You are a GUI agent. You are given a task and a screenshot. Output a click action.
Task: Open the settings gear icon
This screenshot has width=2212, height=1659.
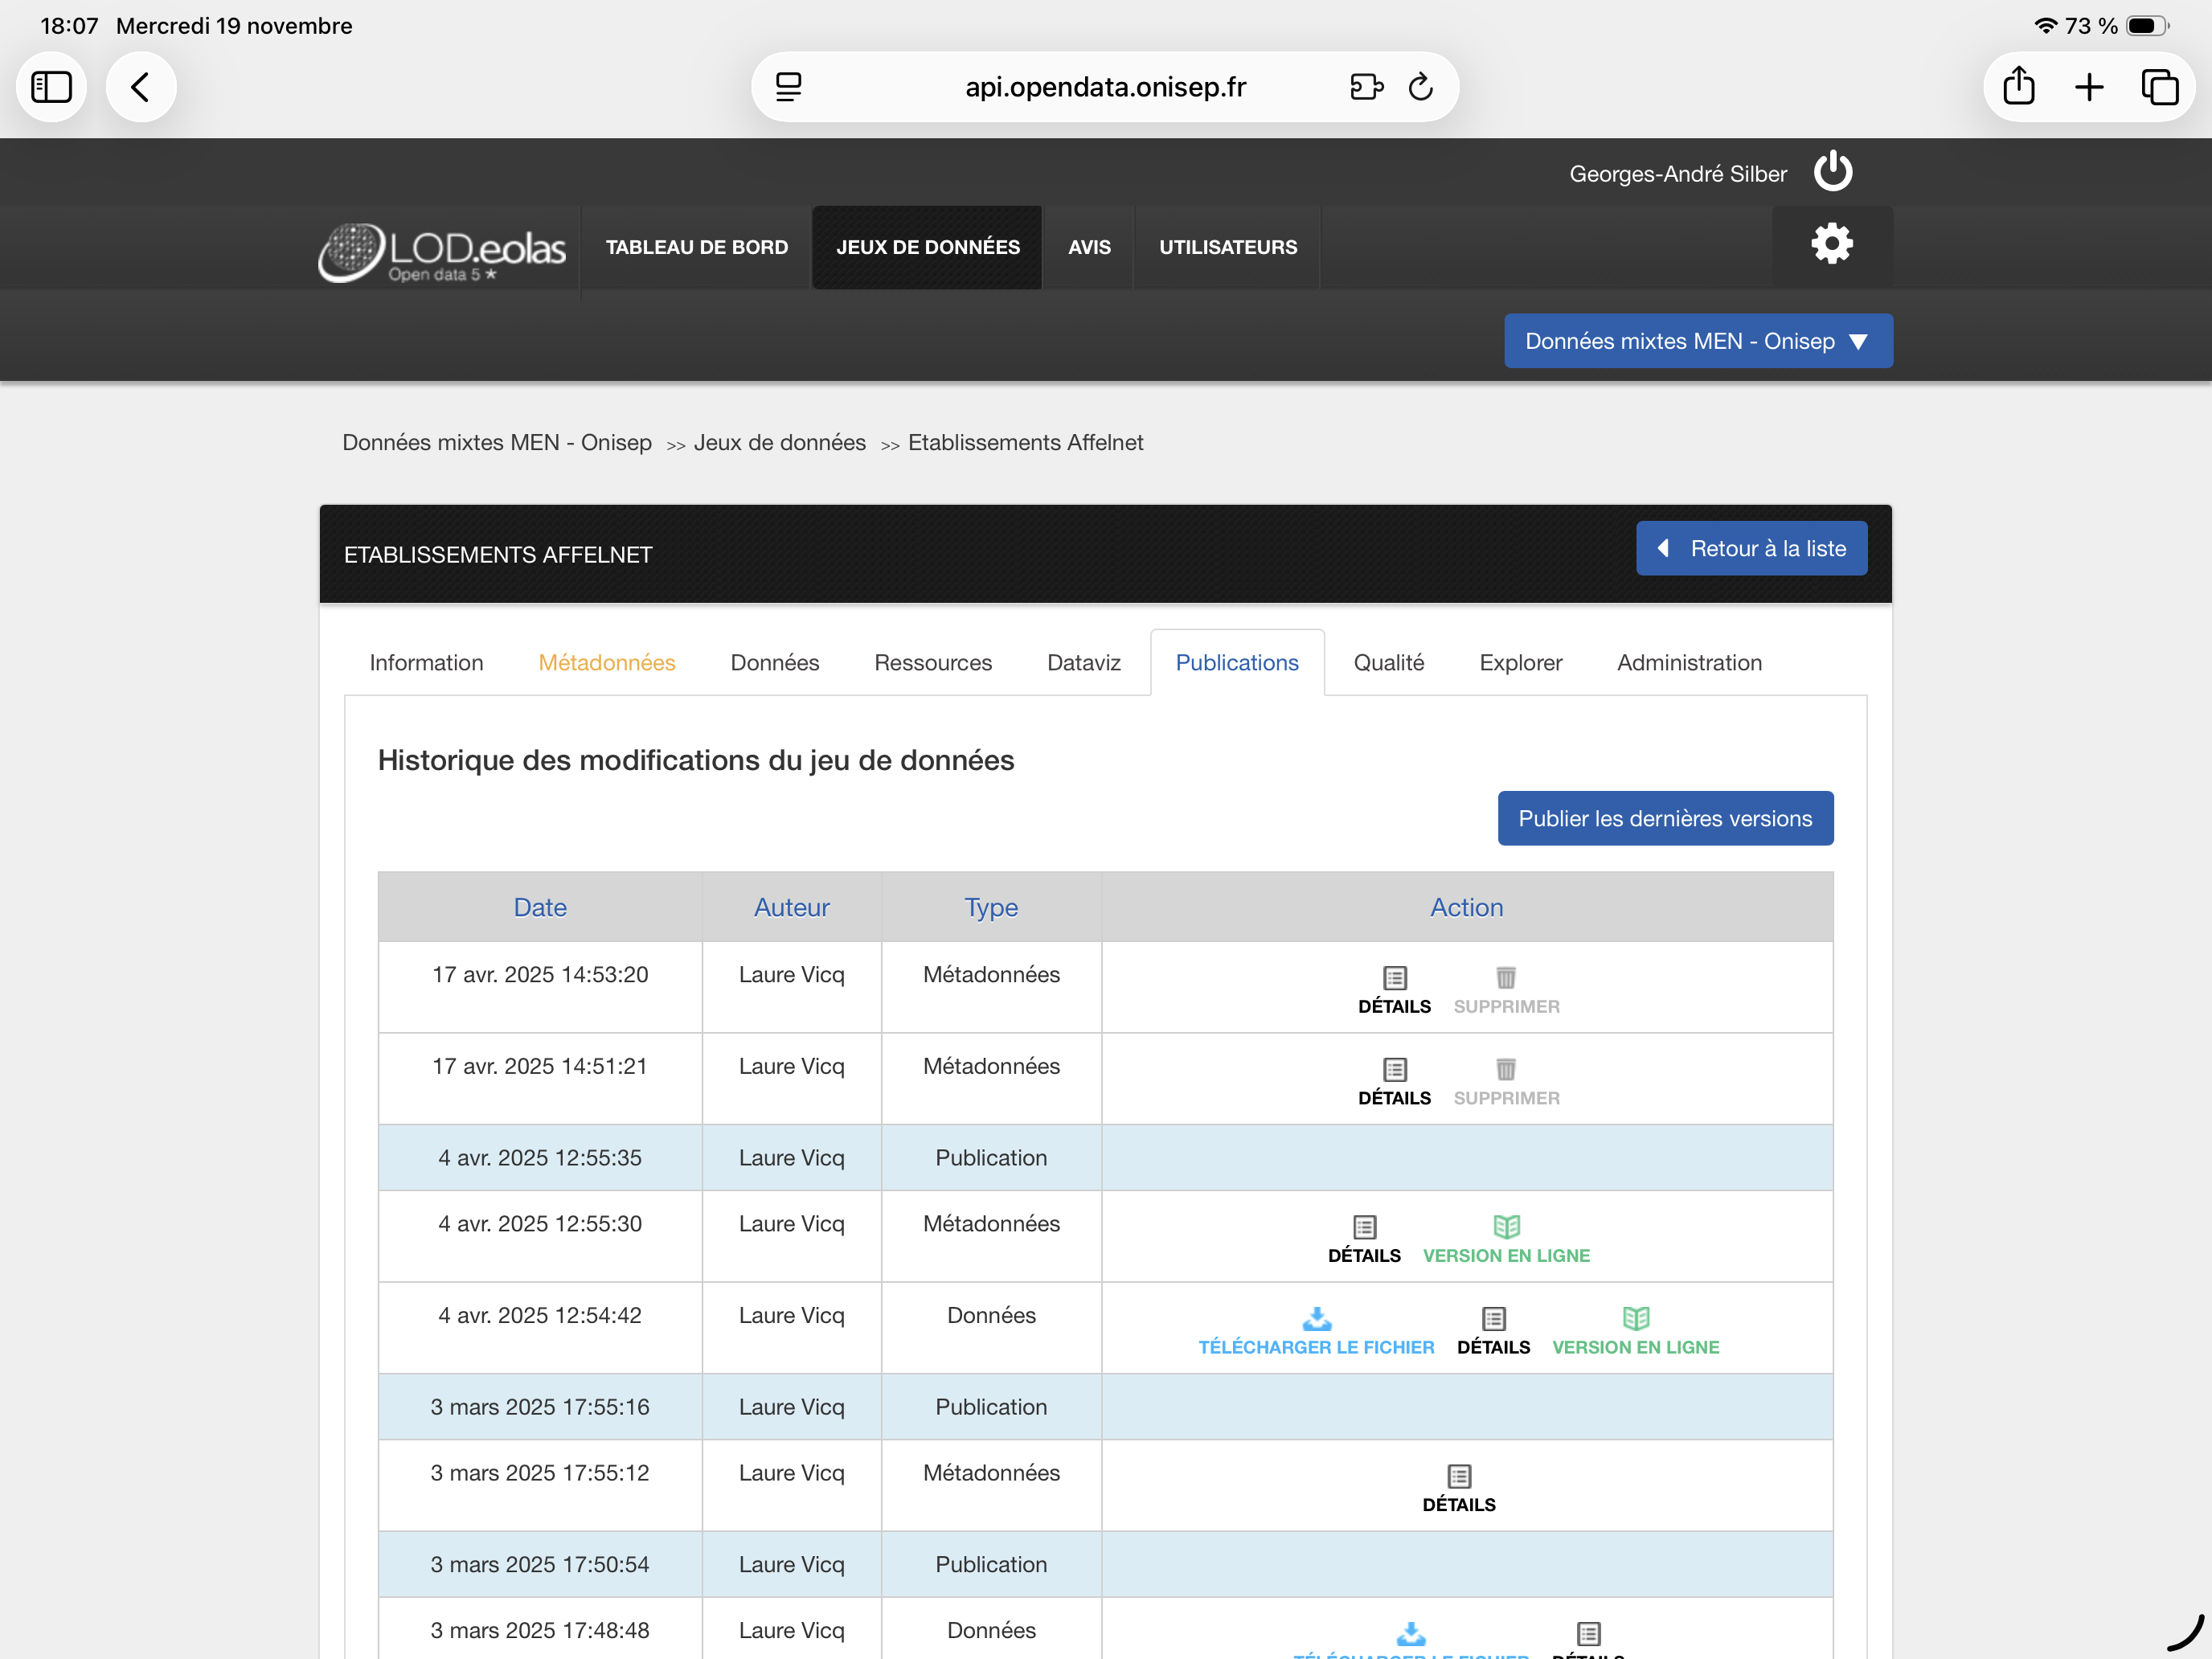click(x=1831, y=245)
